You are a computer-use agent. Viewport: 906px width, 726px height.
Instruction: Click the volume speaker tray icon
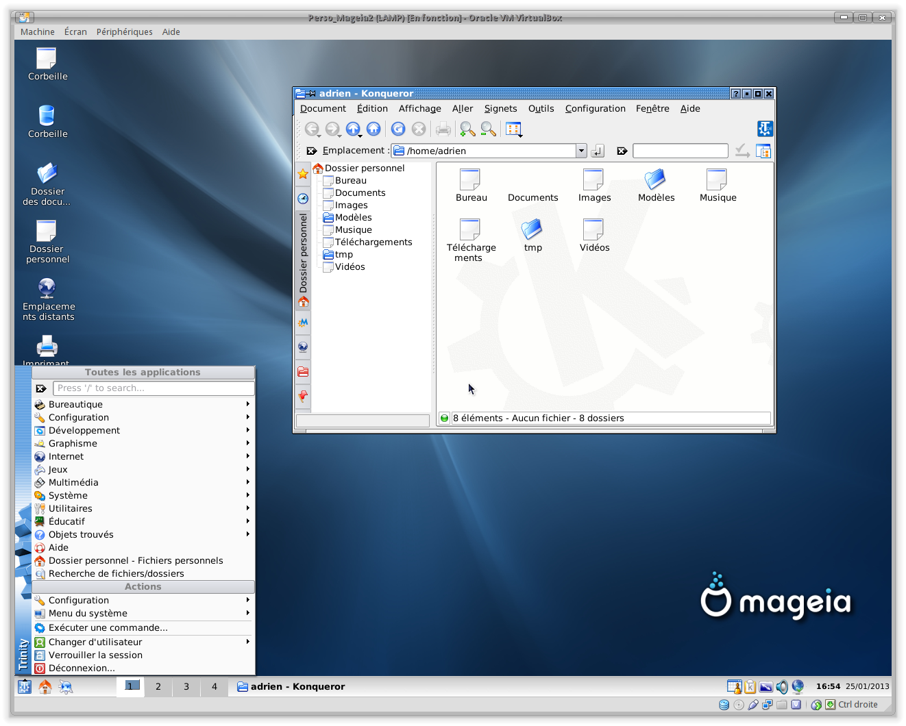click(x=782, y=687)
